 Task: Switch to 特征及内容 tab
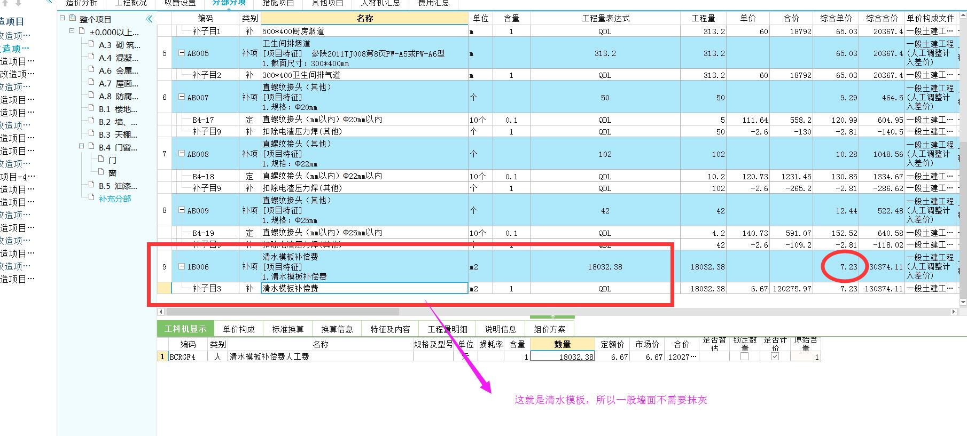[x=391, y=329]
